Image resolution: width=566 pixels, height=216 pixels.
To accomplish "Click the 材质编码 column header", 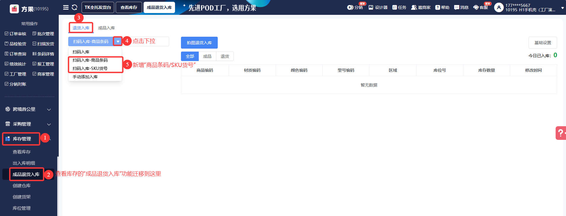I will (x=252, y=70).
